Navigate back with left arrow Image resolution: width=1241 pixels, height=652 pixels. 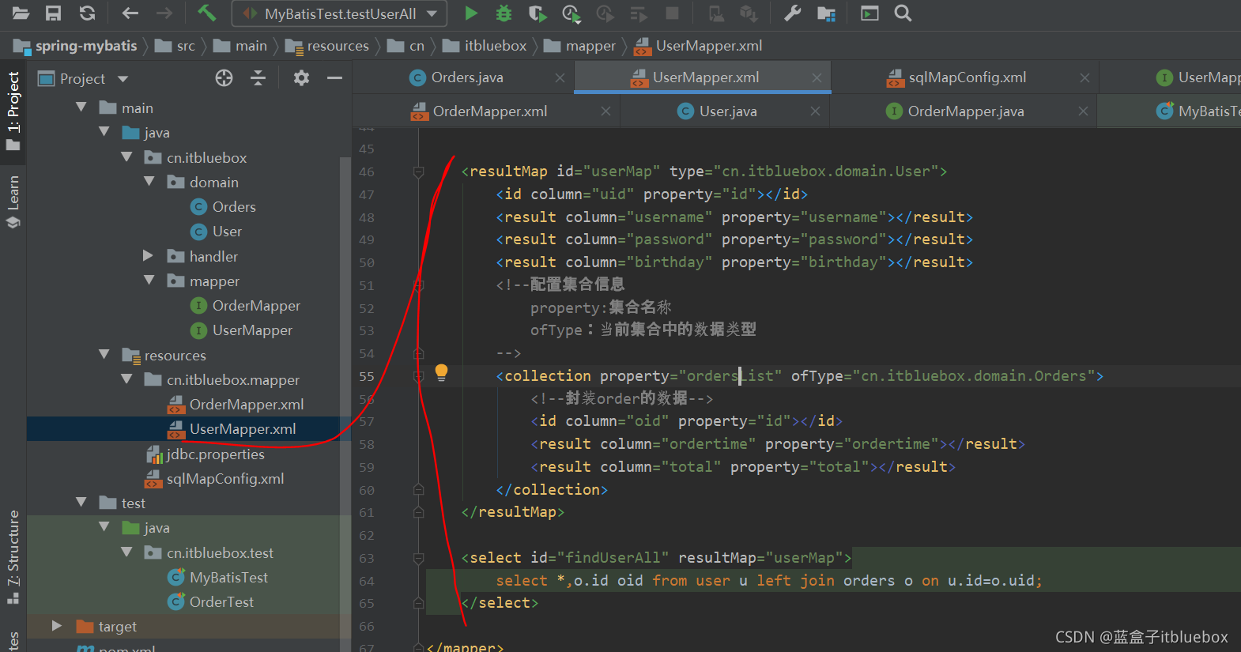130,13
